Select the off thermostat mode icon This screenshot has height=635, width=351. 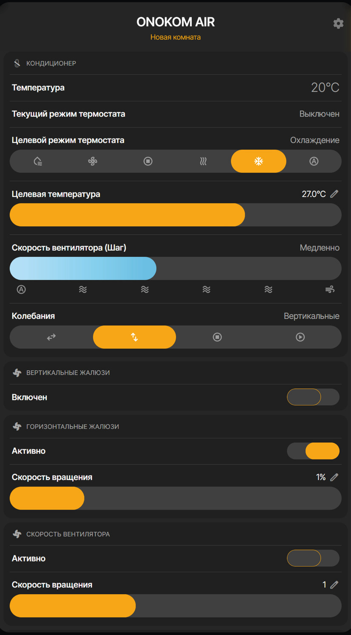148,161
